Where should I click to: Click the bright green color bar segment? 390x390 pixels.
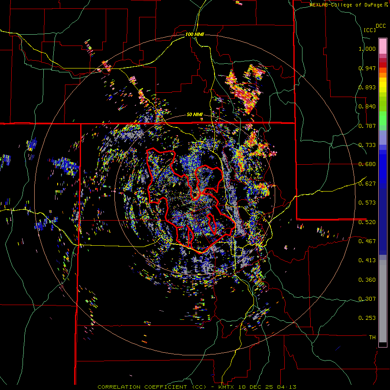coord(383,118)
